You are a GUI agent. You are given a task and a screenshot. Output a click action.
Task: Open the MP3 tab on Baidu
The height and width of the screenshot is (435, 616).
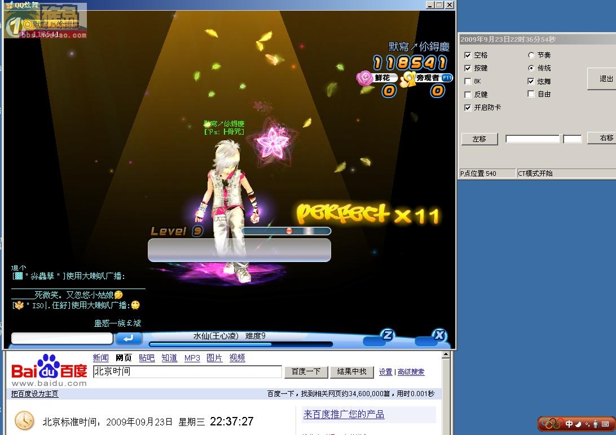(x=192, y=358)
